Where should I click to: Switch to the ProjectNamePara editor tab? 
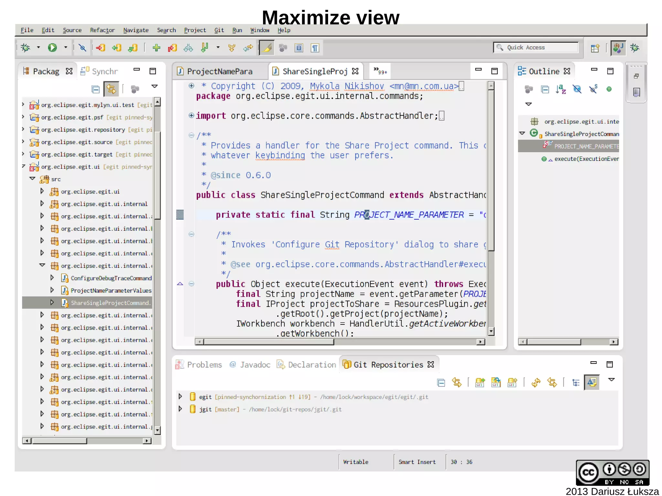220,71
